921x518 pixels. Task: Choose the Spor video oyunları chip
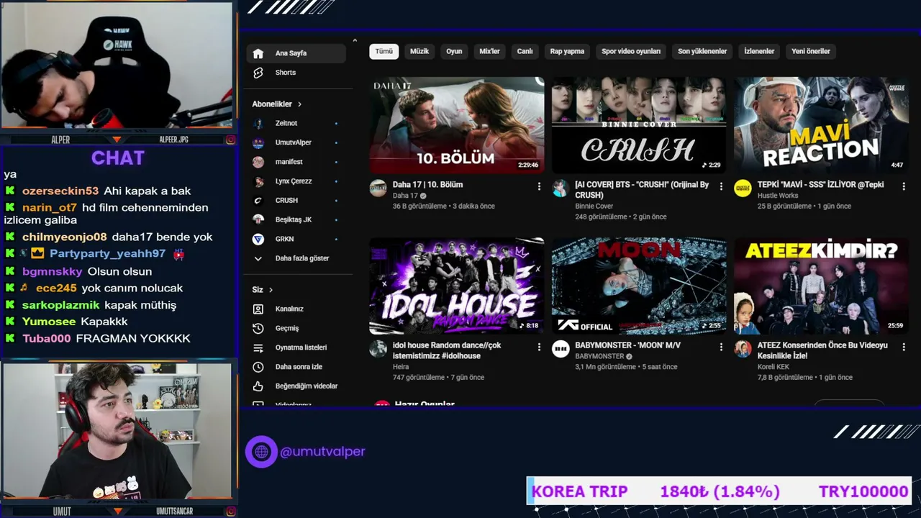click(x=631, y=51)
